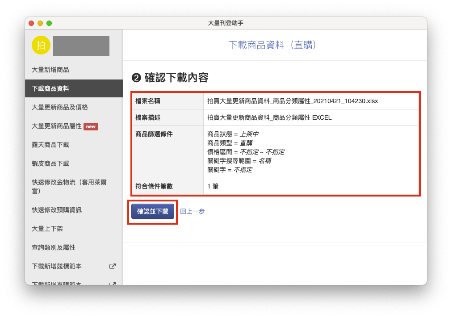
Task: Close the window with the red button
Action: point(31,23)
